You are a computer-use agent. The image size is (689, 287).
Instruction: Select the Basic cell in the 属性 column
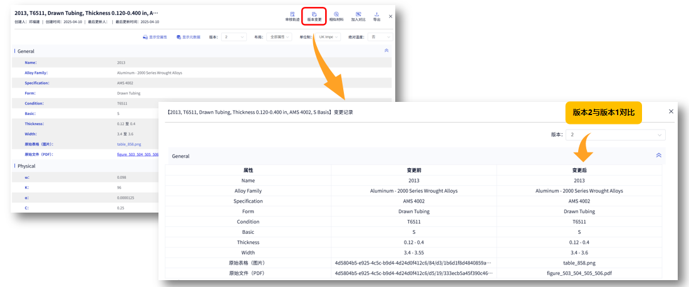(x=248, y=232)
